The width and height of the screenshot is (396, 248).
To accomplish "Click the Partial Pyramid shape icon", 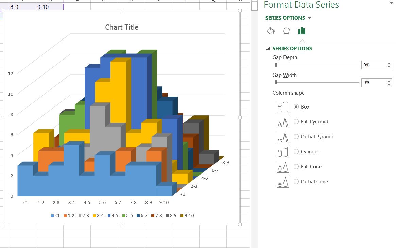I will click(x=282, y=136).
